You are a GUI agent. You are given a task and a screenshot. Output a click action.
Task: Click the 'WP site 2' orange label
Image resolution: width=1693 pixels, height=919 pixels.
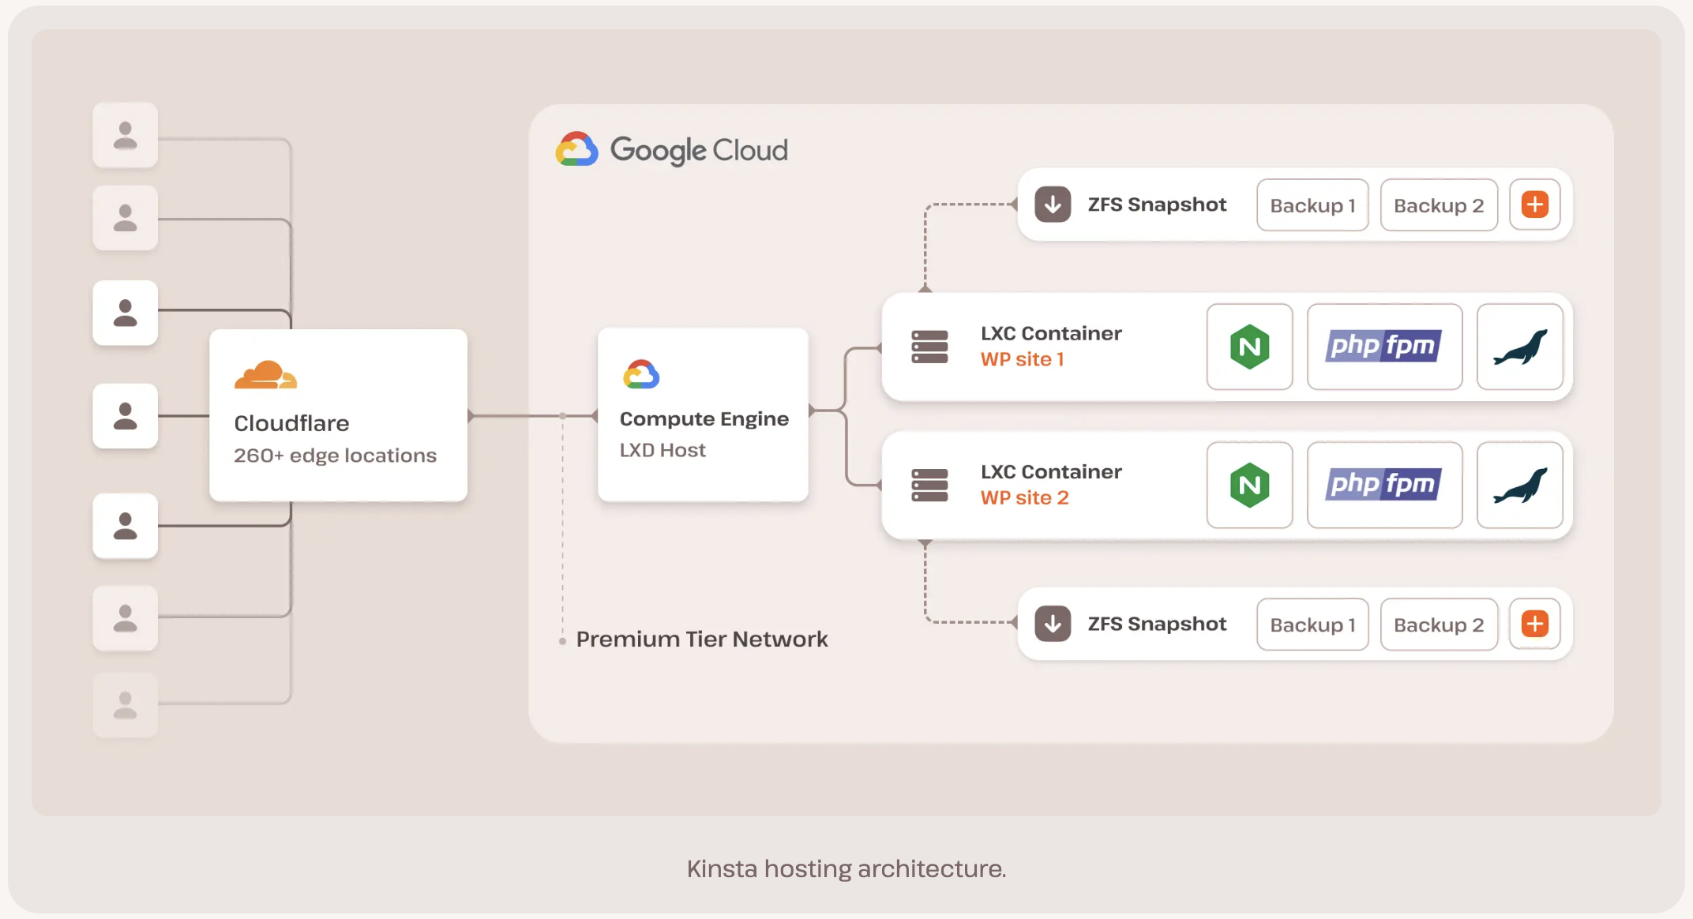point(1025,497)
